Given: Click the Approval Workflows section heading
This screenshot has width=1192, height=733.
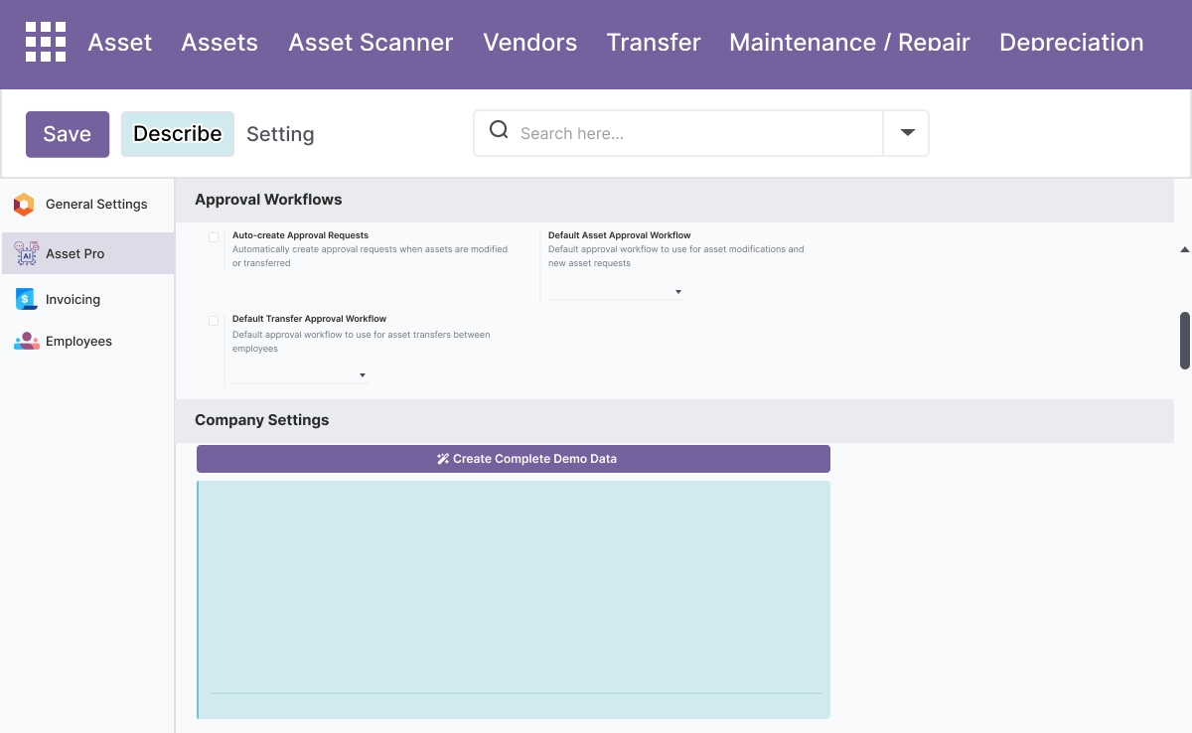Looking at the screenshot, I should coord(268,200).
